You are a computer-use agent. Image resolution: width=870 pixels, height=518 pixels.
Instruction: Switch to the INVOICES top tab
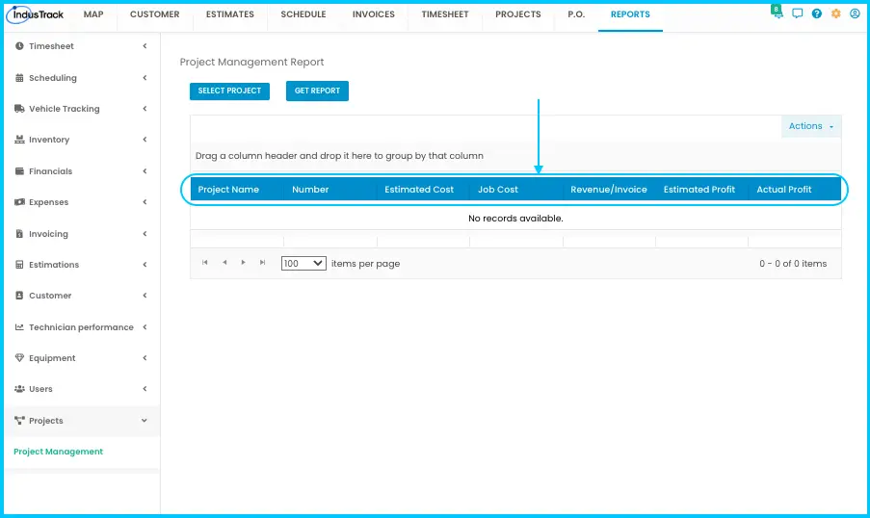coord(374,14)
